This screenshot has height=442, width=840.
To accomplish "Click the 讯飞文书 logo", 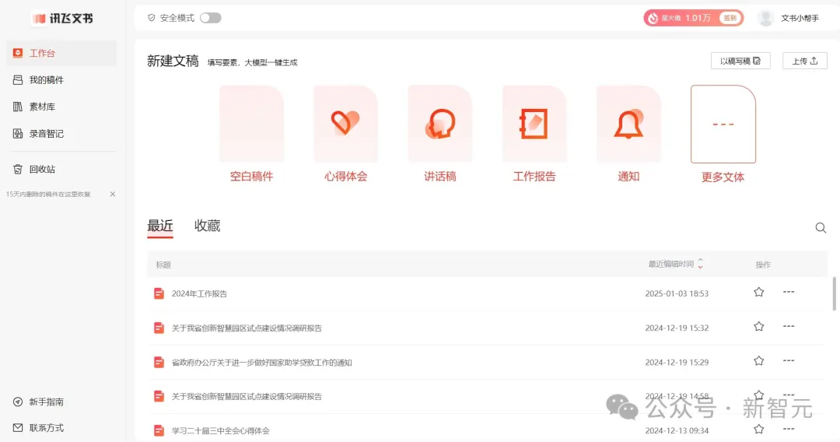I will [63, 18].
